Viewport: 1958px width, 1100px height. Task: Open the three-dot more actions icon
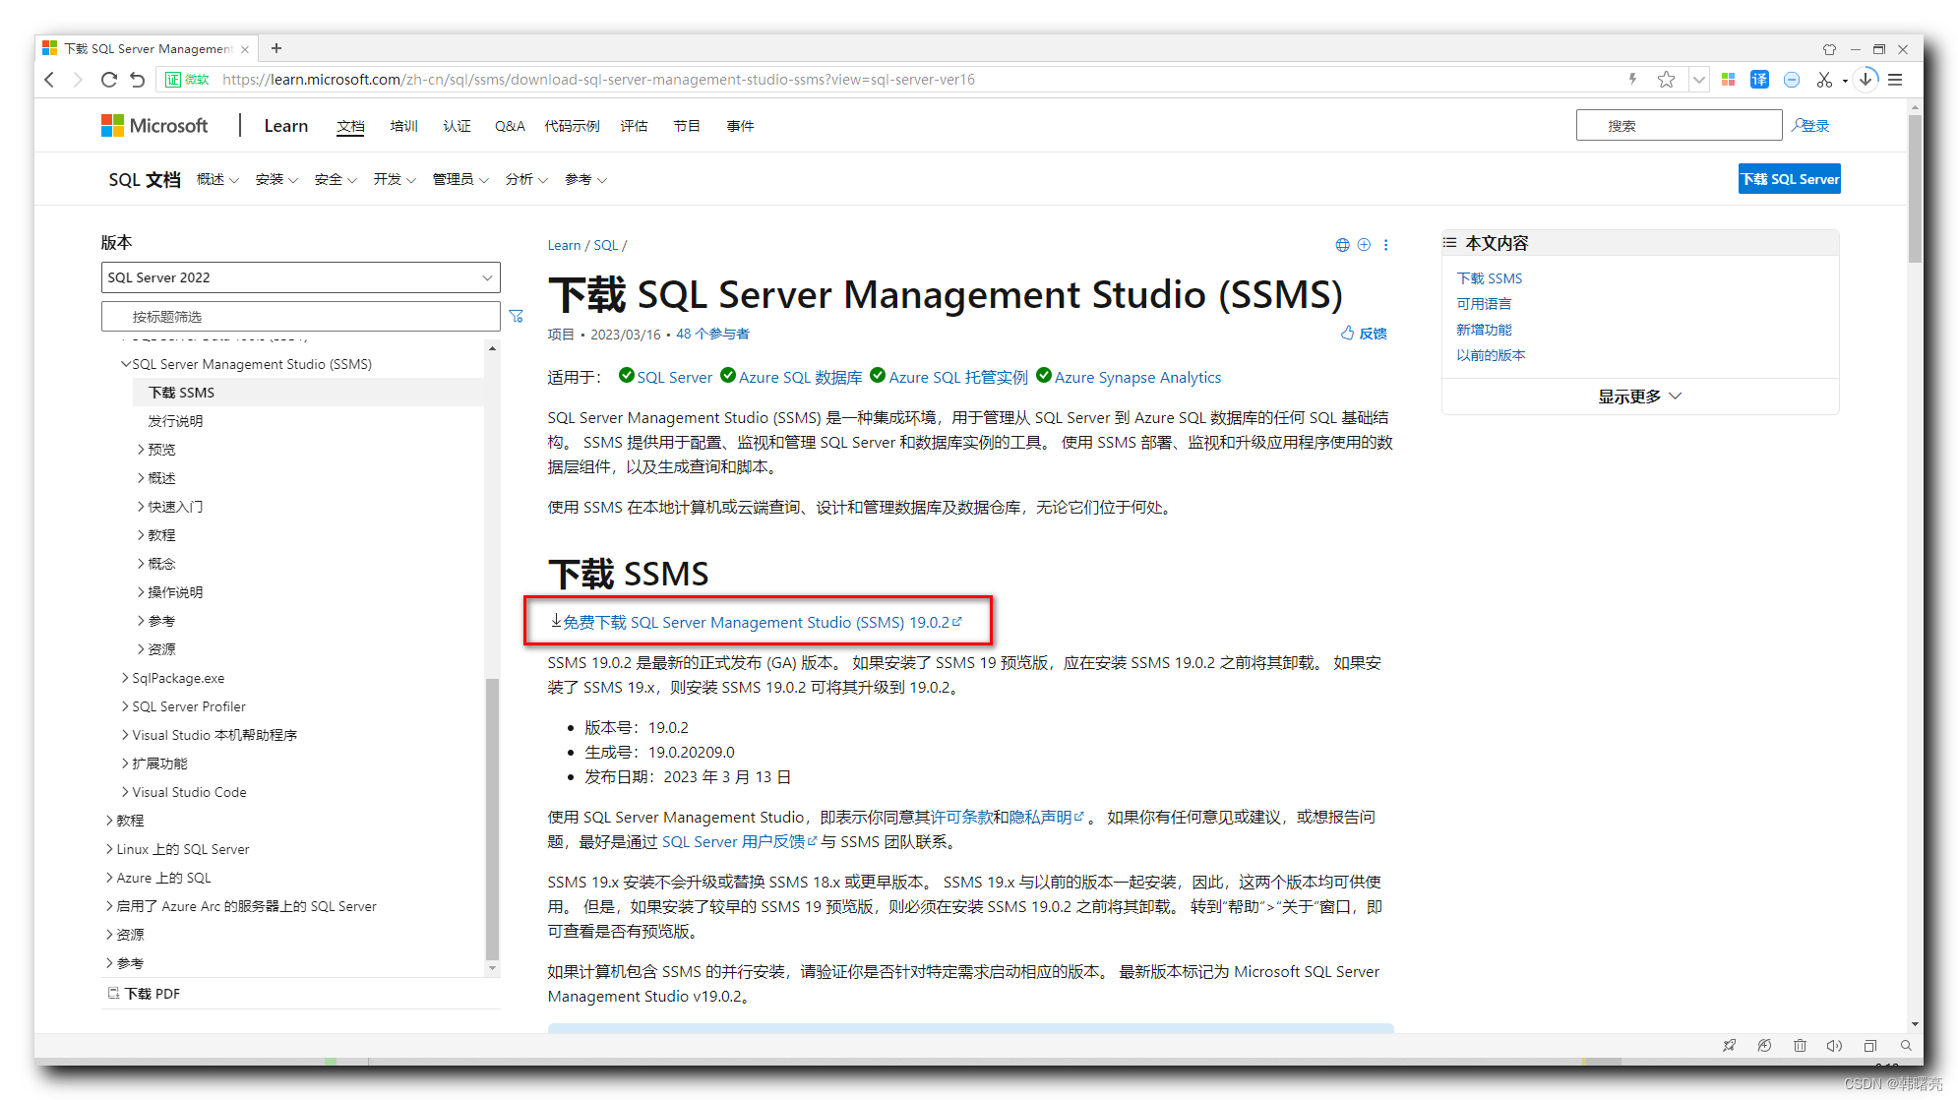[x=1386, y=245]
